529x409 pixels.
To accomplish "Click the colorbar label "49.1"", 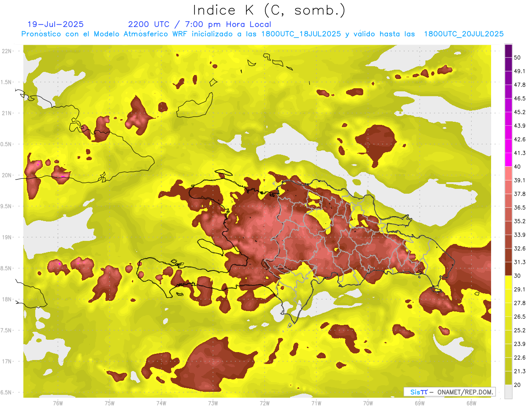I will pos(519,71).
